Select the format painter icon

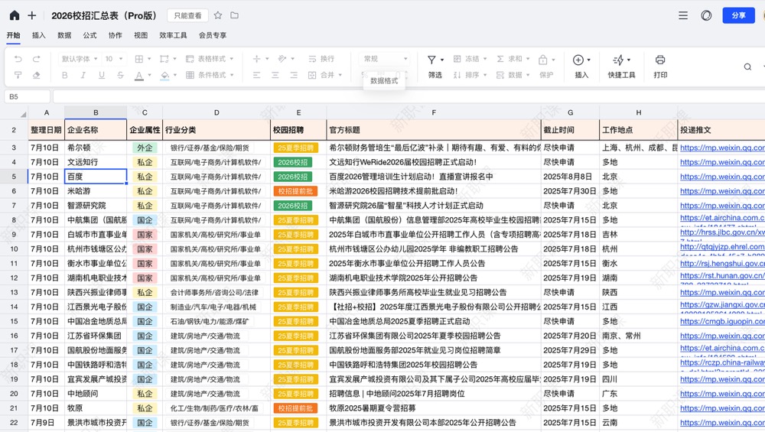coord(18,75)
